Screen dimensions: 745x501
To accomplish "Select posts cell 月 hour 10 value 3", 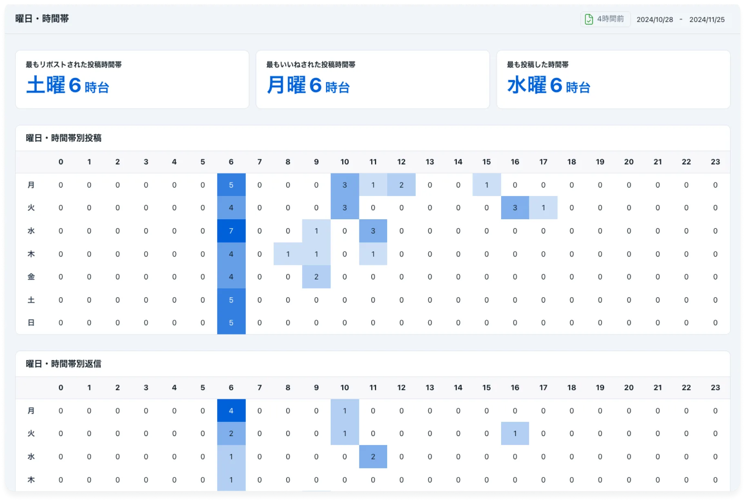I will tap(345, 185).
